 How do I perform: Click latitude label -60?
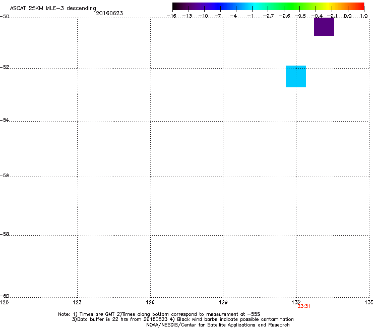pos(5,296)
